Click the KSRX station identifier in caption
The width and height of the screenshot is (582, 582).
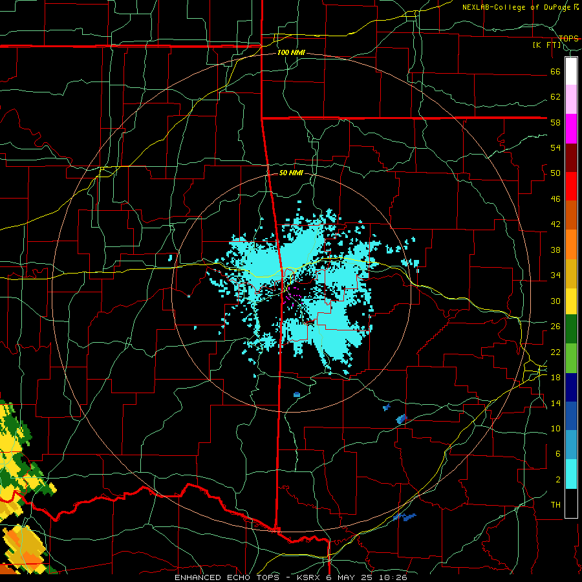pyautogui.click(x=310, y=577)
